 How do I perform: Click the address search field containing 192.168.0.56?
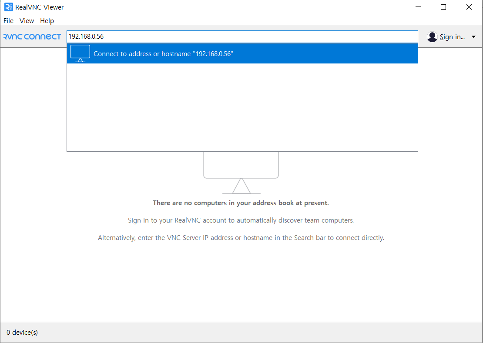point(242,37)
